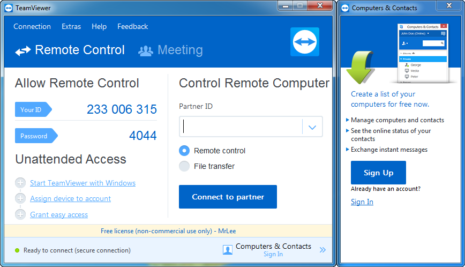Open the Extras menu
Viewport: 465px width, 267px height.
point(71,26)
